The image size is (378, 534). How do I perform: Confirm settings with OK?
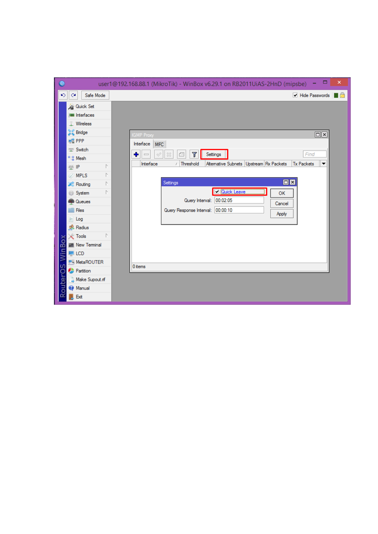[282, 193]
